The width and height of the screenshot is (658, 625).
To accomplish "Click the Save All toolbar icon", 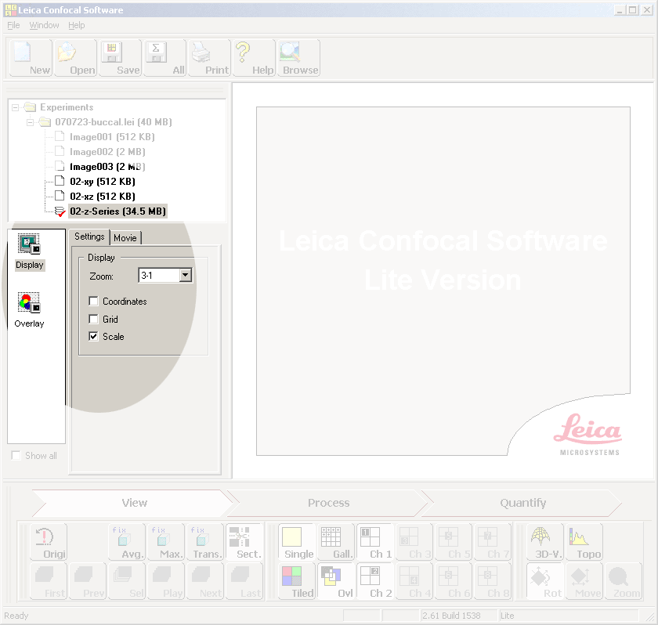I will pos(164,58).
